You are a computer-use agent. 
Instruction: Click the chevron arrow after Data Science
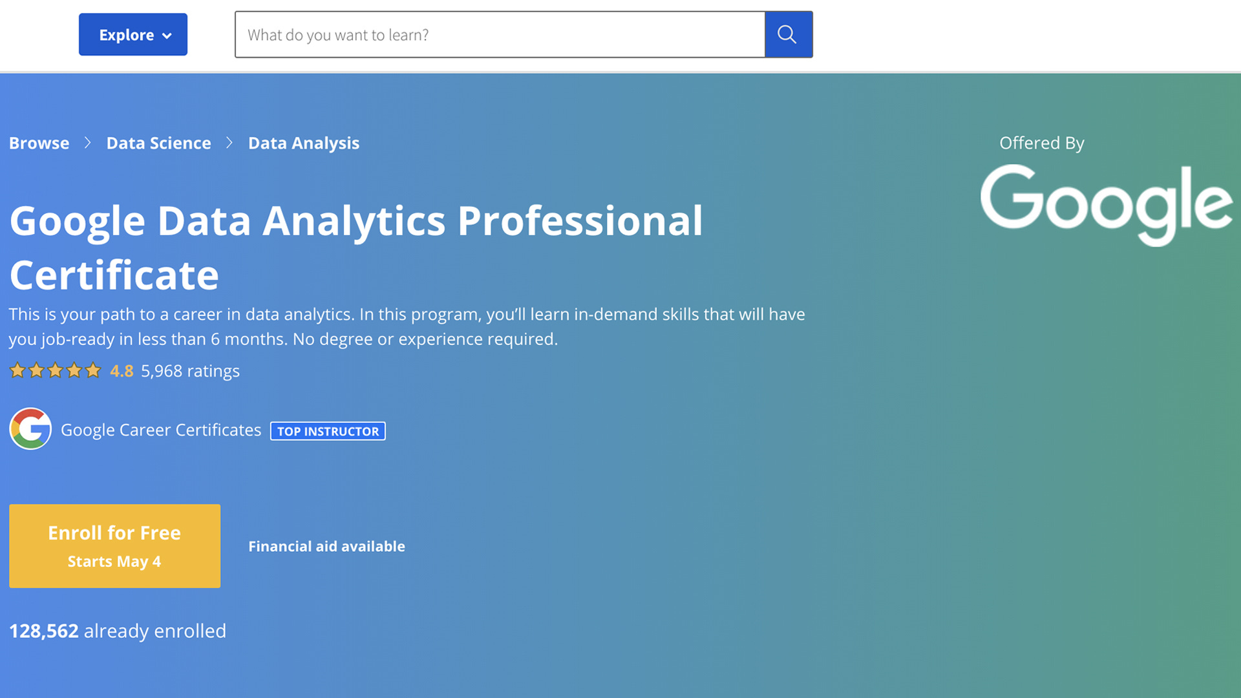coord(229,143)
